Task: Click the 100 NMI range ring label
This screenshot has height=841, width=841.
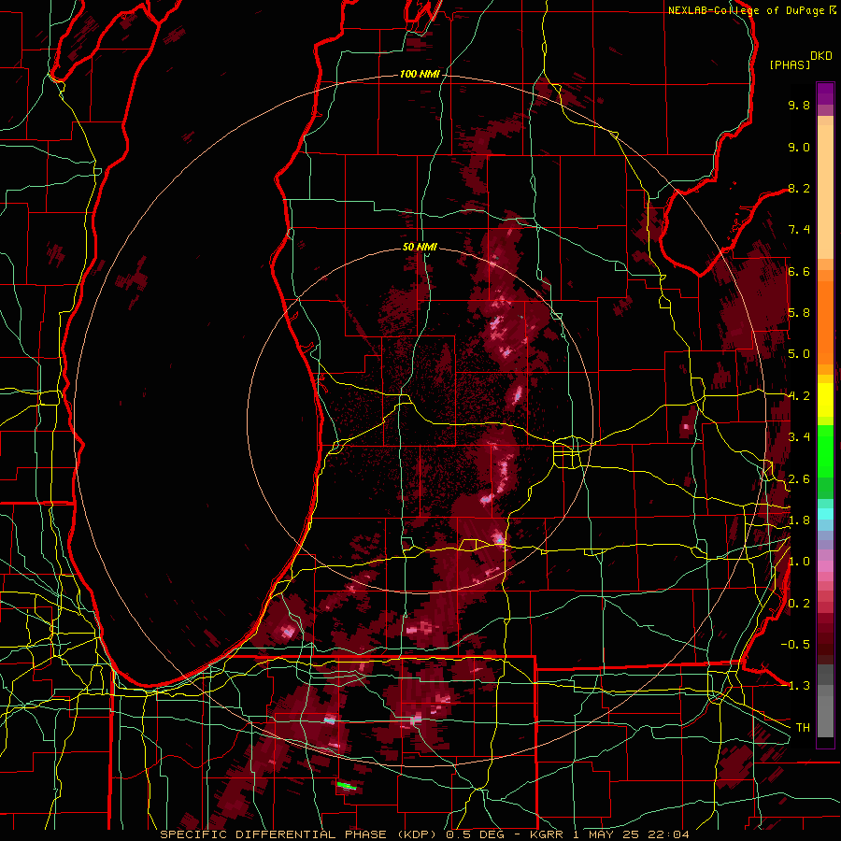Action: coord(419,74)
